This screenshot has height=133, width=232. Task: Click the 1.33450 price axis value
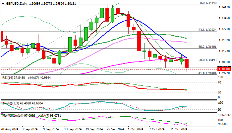(x=224, y=18)
